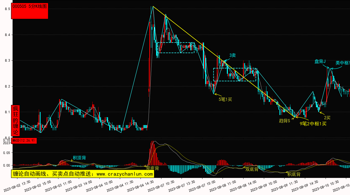The height and width of the screenshot is (195, 350).
Task: Click the 疯狂的缠论 vertical red label
Action: click(16, 120)
